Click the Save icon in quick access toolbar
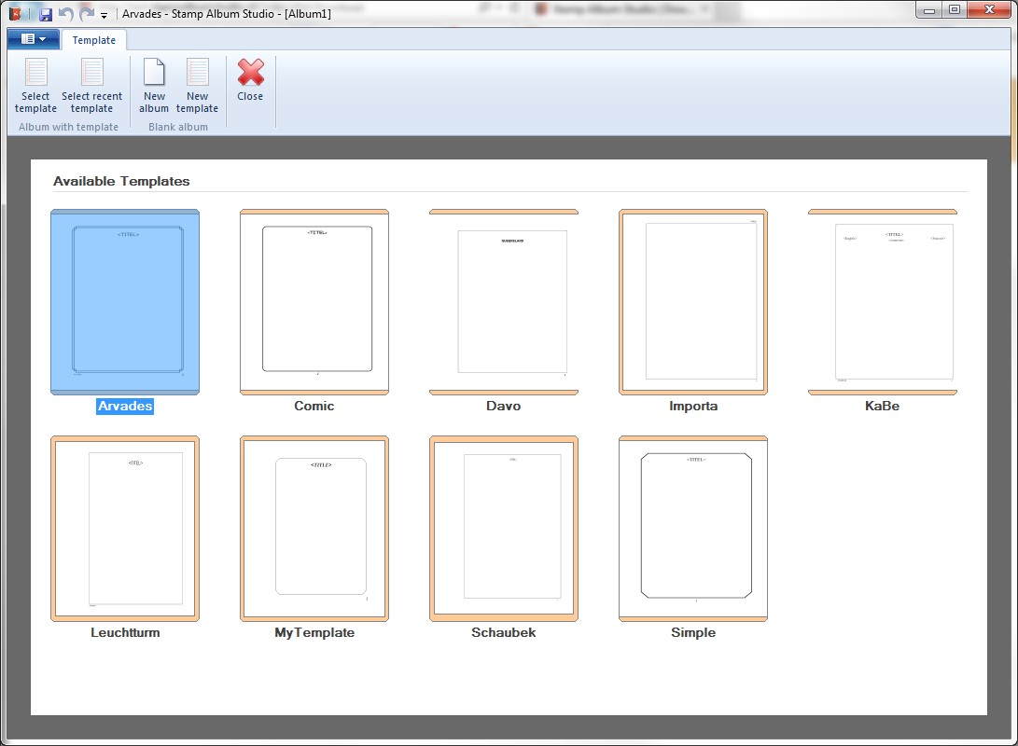The height and width of the screenshot is (746, 1018). (46, 14)
